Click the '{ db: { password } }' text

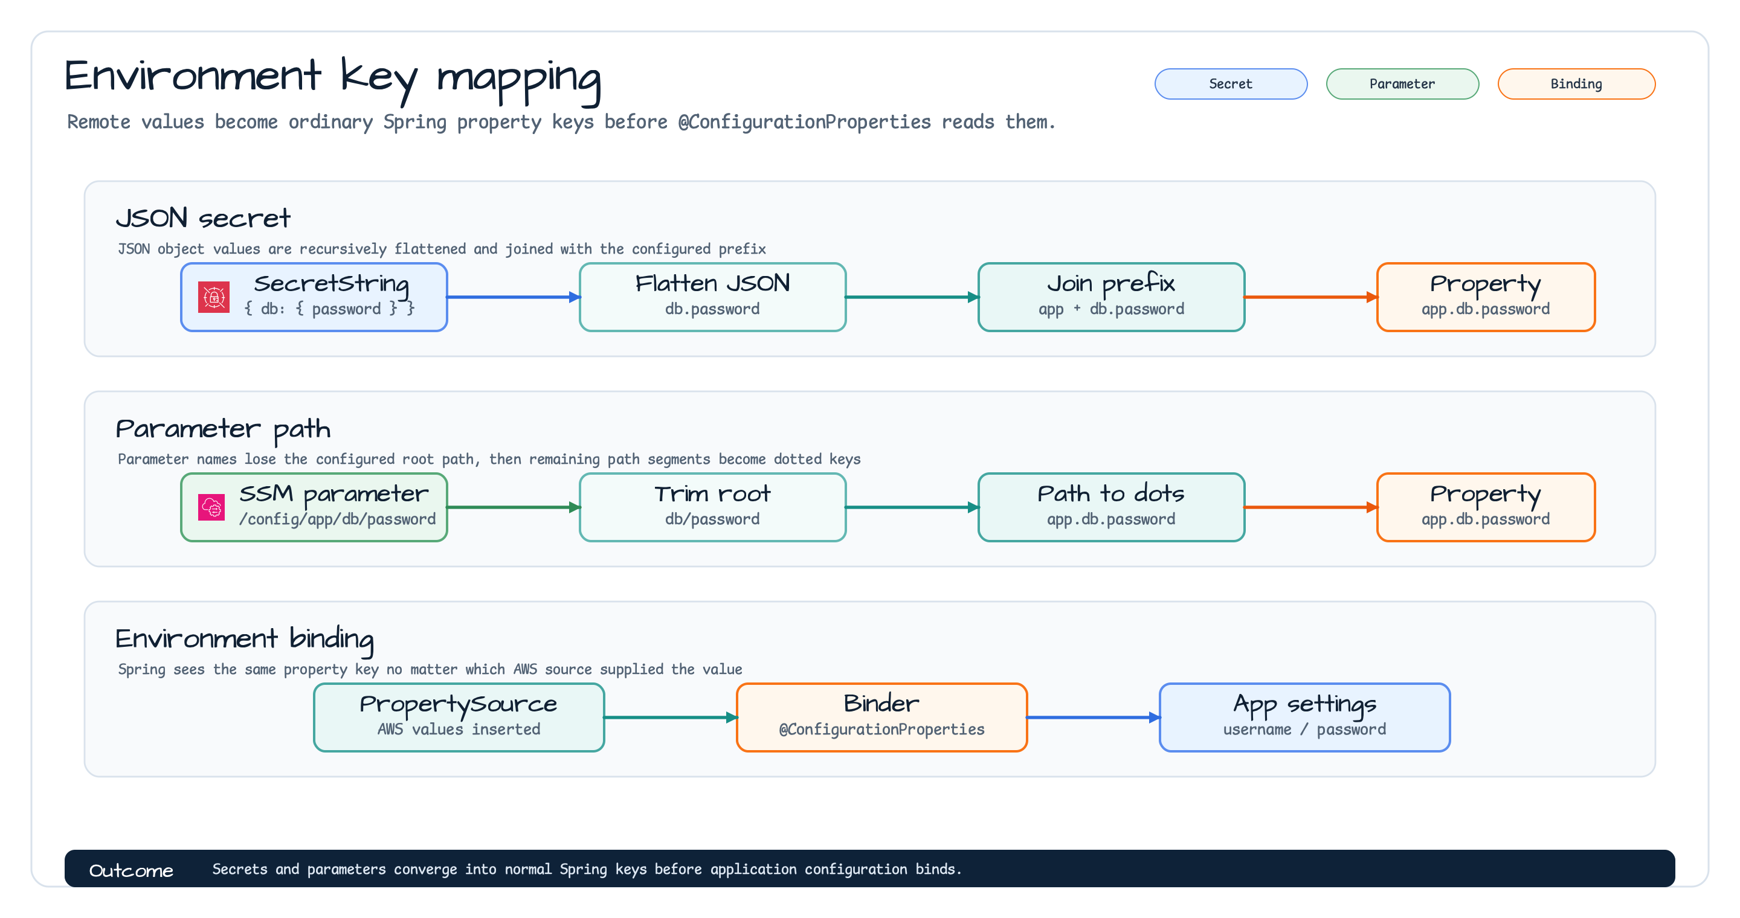pos(330,309)
